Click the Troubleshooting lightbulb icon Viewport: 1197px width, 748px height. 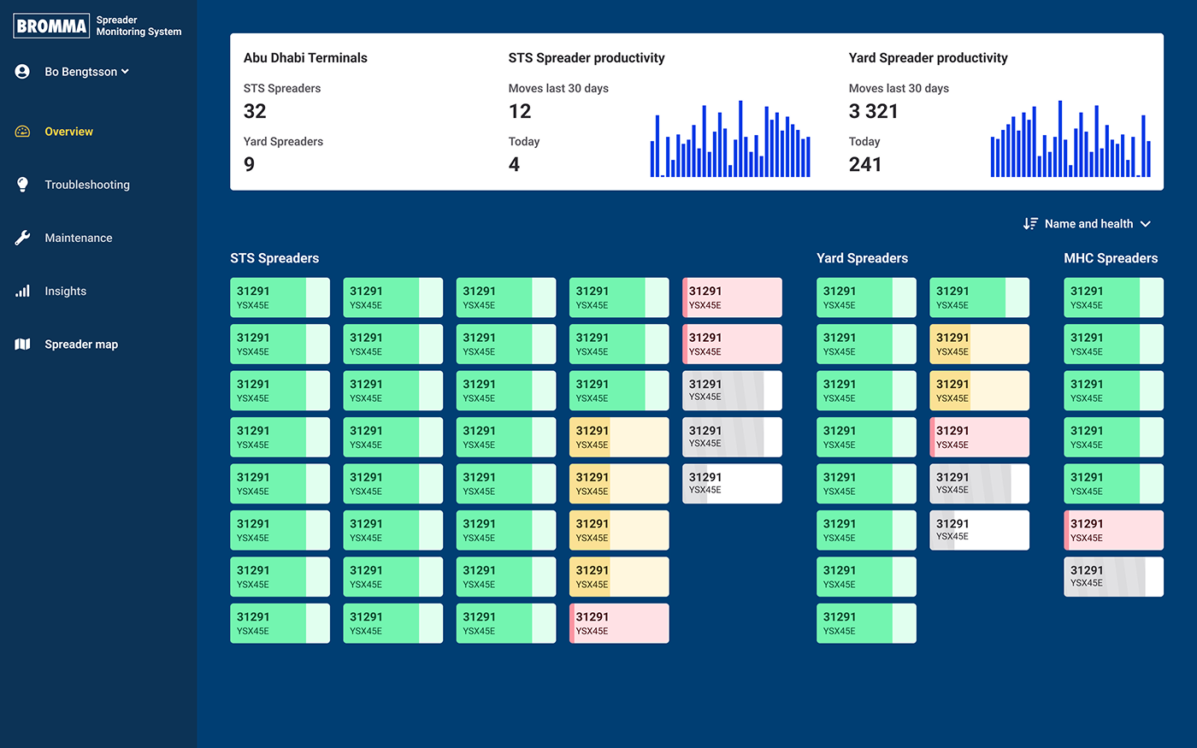coord(22,185)
